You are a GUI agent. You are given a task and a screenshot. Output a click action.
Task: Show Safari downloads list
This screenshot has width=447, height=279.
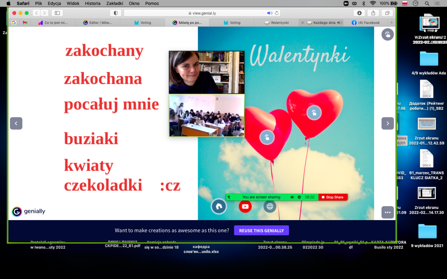click(x=359, y=13)
